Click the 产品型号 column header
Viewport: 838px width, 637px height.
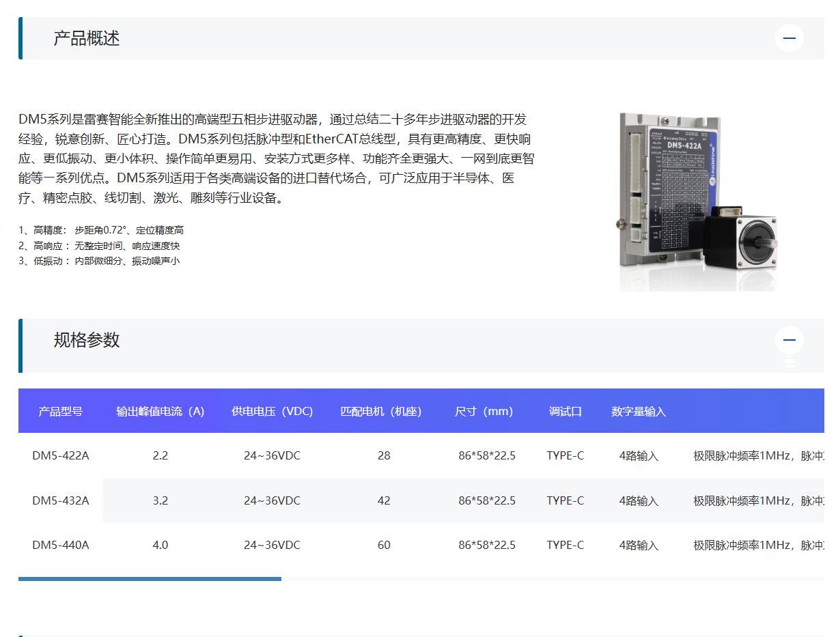click(x=61, y=411)
